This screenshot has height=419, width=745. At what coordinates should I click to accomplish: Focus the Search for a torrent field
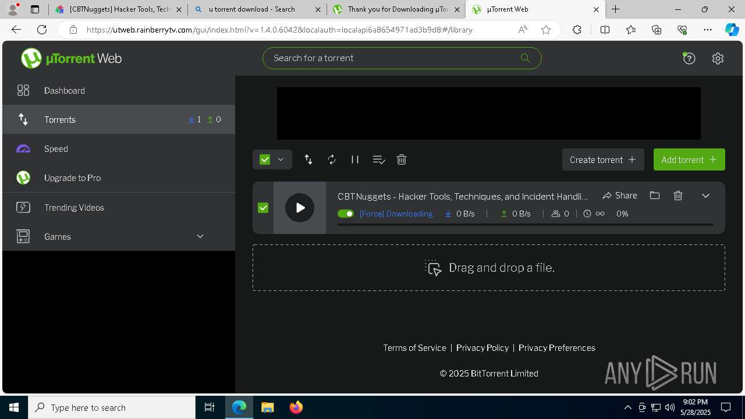402,58
